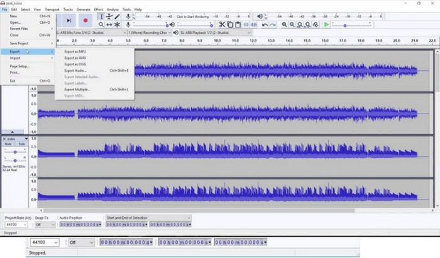Click the Record button

pos(85,21)
